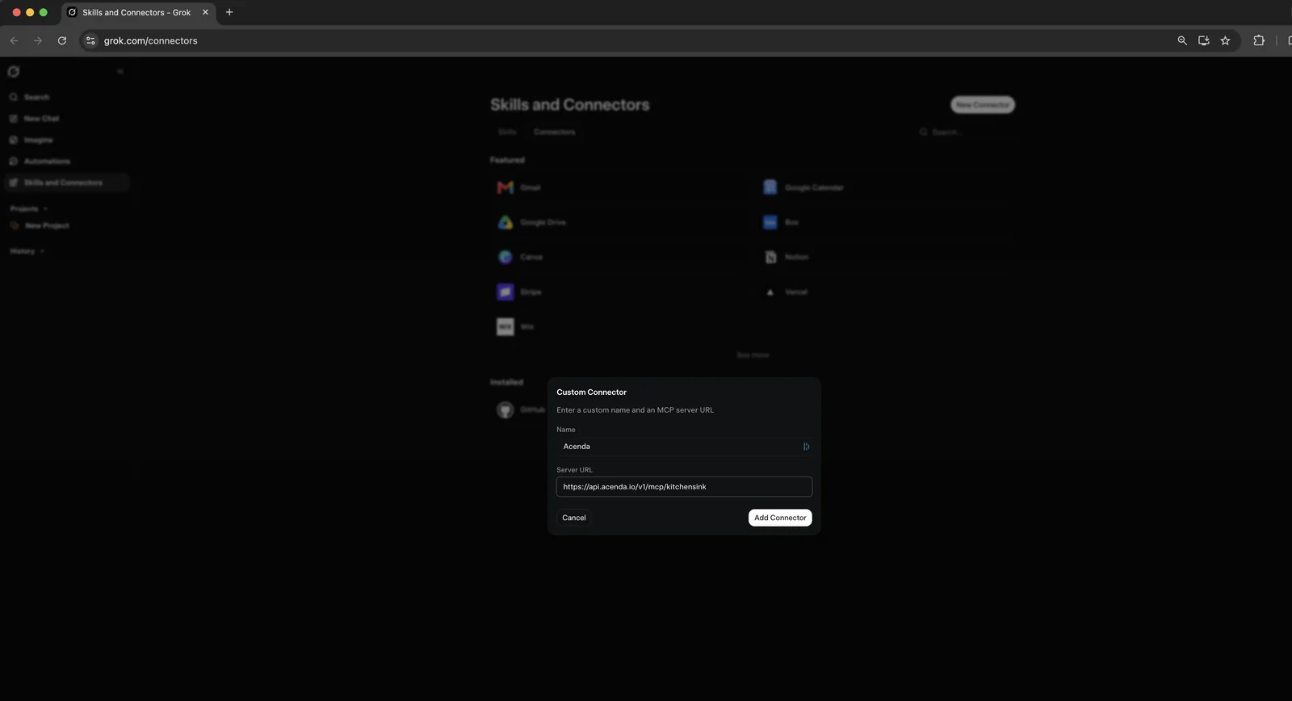The image size is (1292, 701).
Task: View site information icon in address bar
Action: click(x=90, y=40)
